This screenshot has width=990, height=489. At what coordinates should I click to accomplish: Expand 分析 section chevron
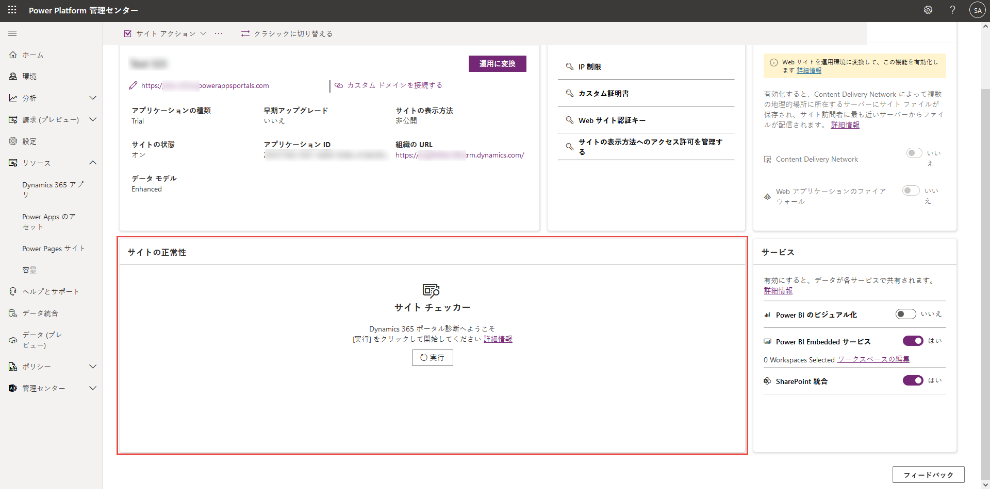click(x=93, y=98)
